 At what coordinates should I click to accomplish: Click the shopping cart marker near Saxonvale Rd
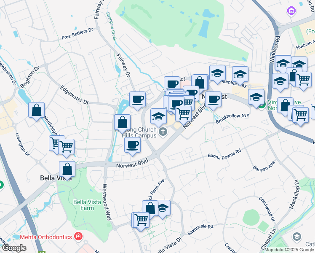(141, 222)
